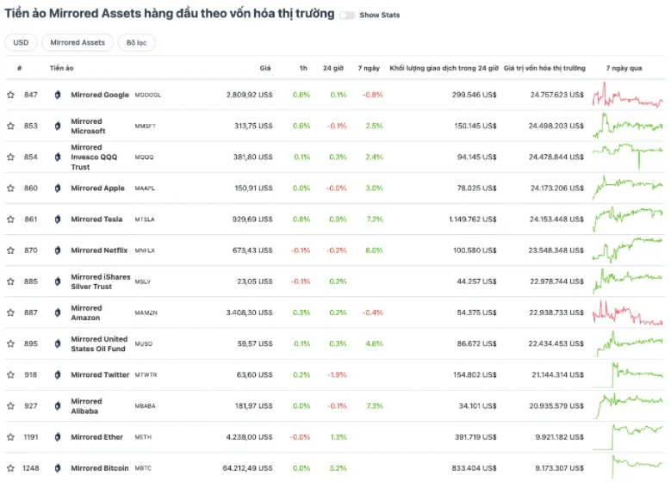This screenshot has width=671, height=488.
Task: Open the Mirrored Apple coin page
Action: (97, 188)
